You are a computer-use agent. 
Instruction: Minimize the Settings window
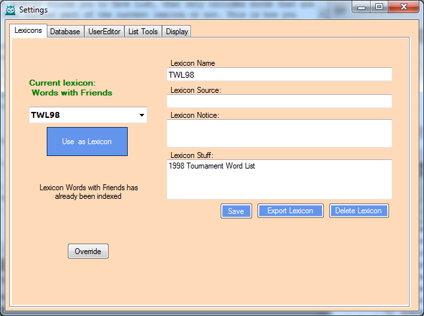pyautogui.click(x=361, y=7)
